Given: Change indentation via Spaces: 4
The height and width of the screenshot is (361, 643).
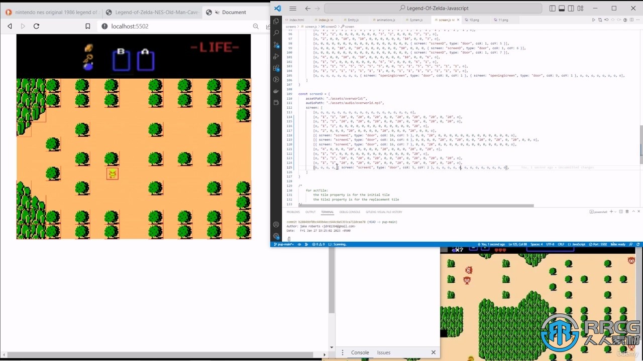Looking at the screenshot, I should click(537, 244).
